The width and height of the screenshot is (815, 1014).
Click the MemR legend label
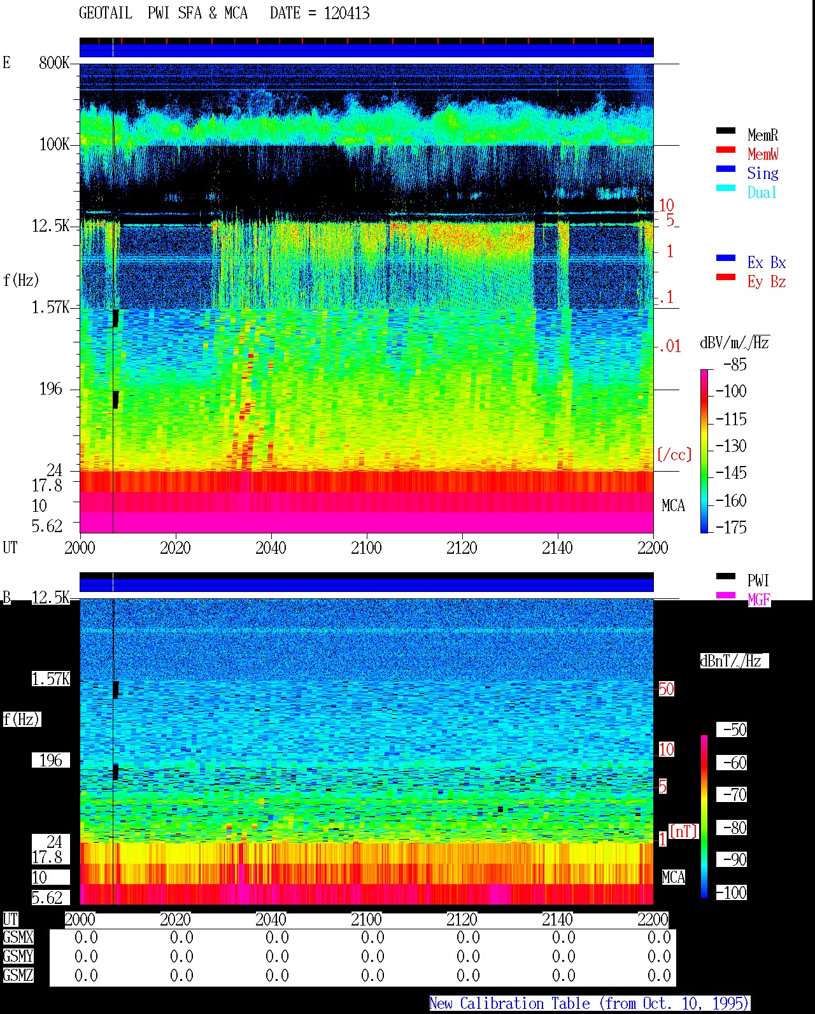tap(763, 135)
